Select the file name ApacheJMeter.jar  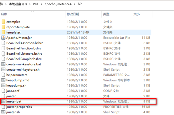(19, 38)
